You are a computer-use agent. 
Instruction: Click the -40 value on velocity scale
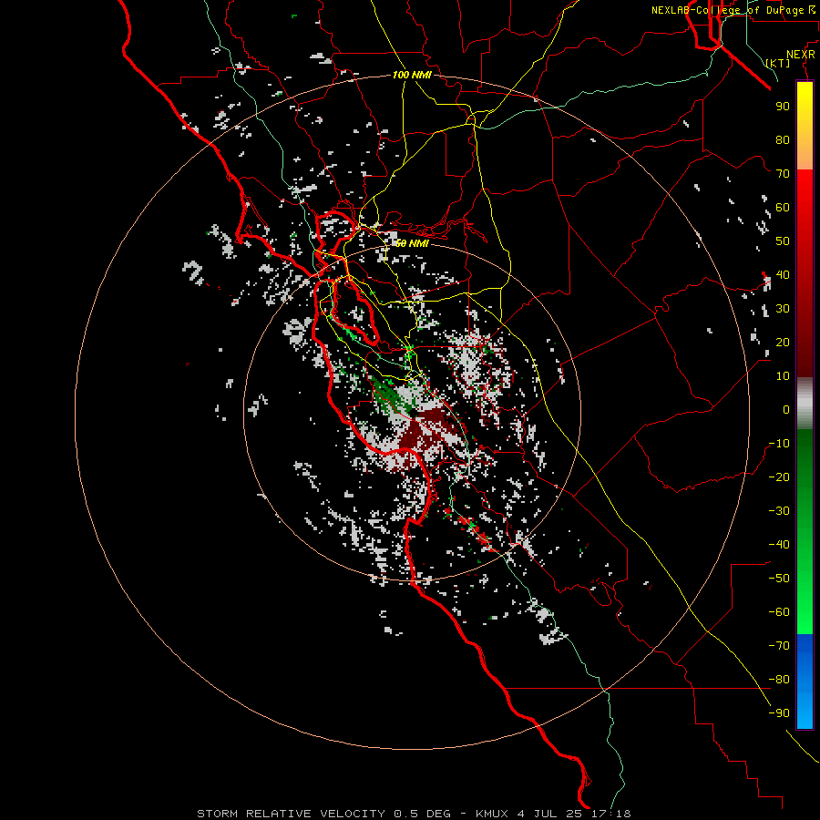779,545
